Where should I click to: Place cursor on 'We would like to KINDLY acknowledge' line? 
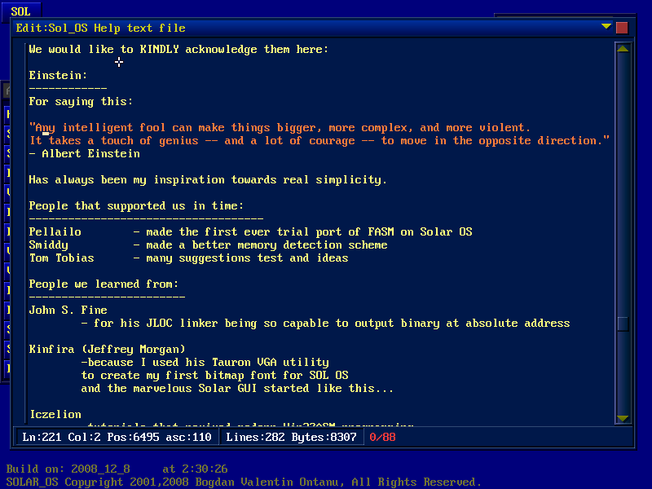(178, 50)
